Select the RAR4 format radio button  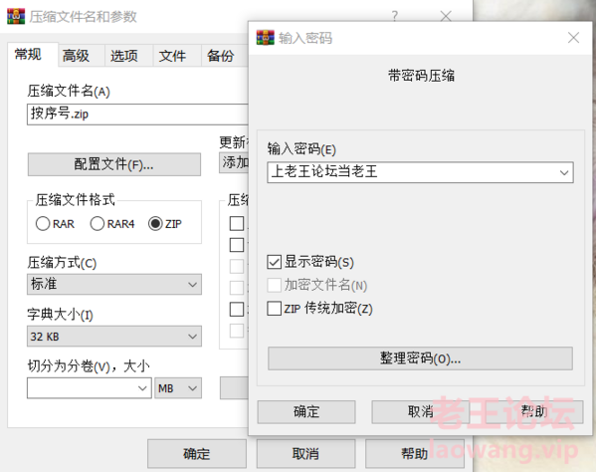[x=97, y=224]
